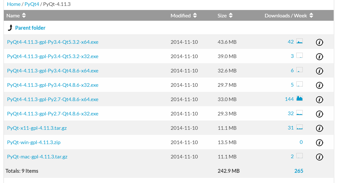
Task: Open info for PyQt-mac-gpl-4.11.3.tar.gz
Action: [x=319, y=157]
